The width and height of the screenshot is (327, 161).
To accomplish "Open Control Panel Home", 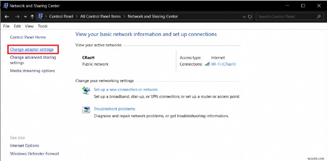I will tap(28, 37).
